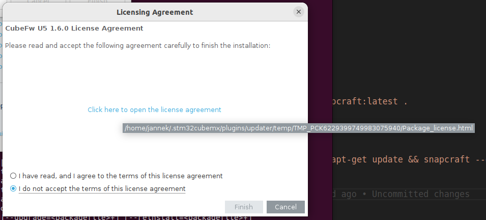This screenshot has height=220, width=486.
Task: Click the 'I have read, and I agree' label text
Action: click(121, 176)
